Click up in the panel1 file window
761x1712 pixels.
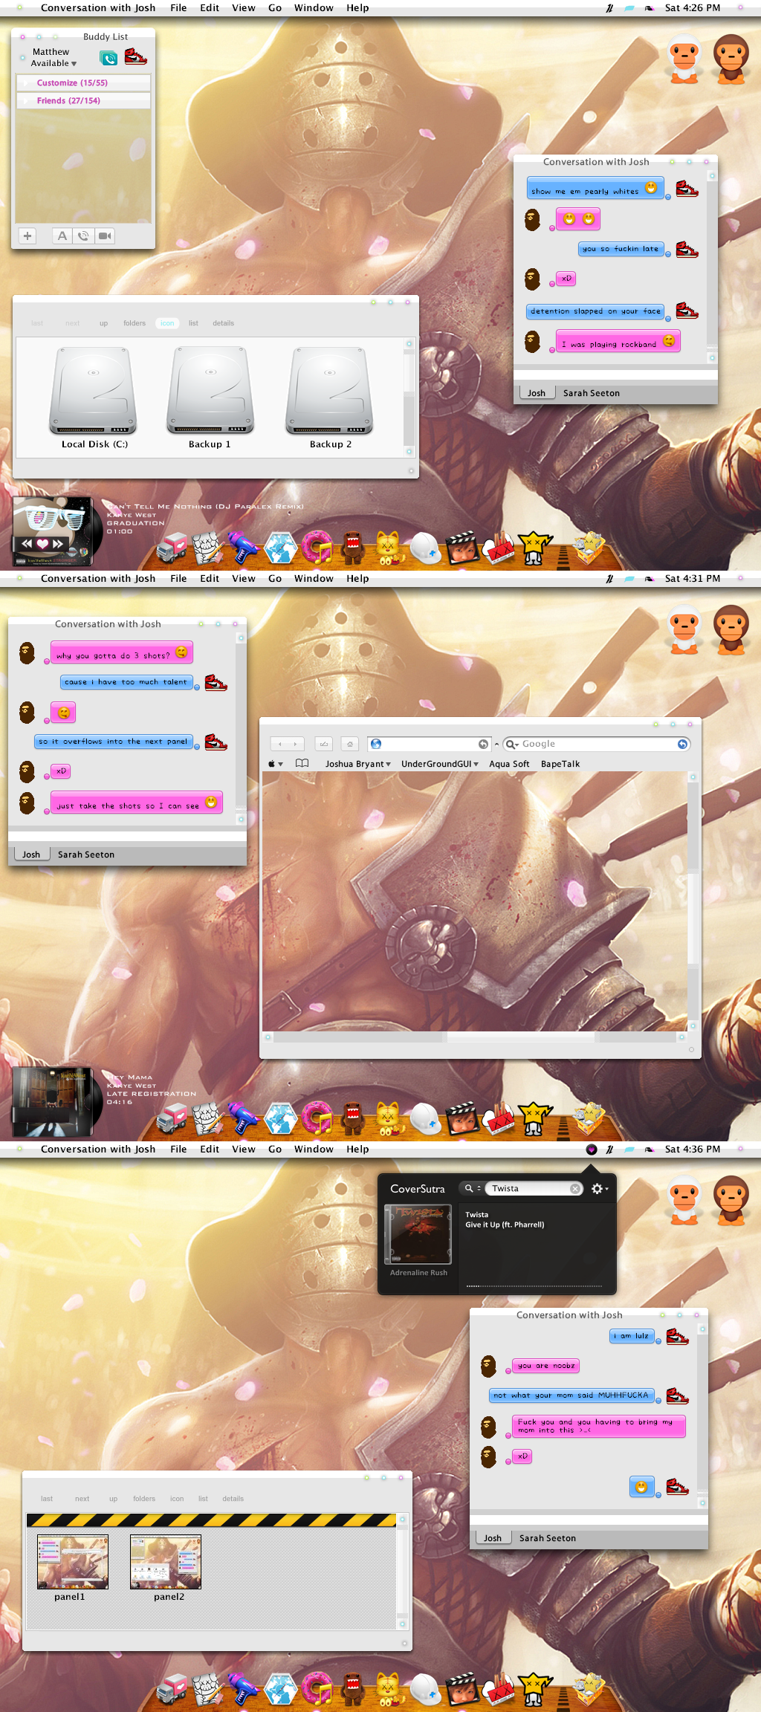click(x=114, y=1499)
